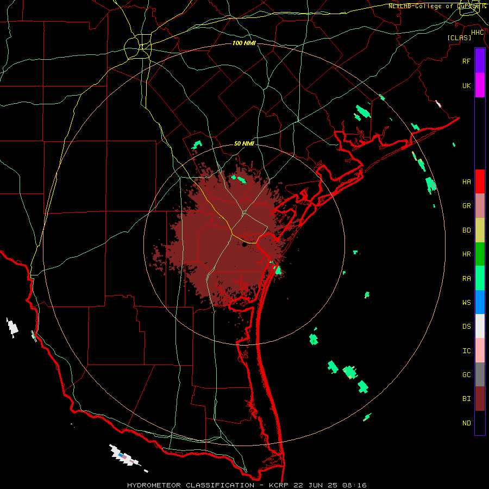Click the "50 NMI" range ring label

244,144
